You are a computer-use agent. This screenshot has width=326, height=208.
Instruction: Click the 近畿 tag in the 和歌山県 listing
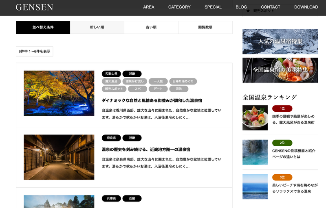point(132,74)
